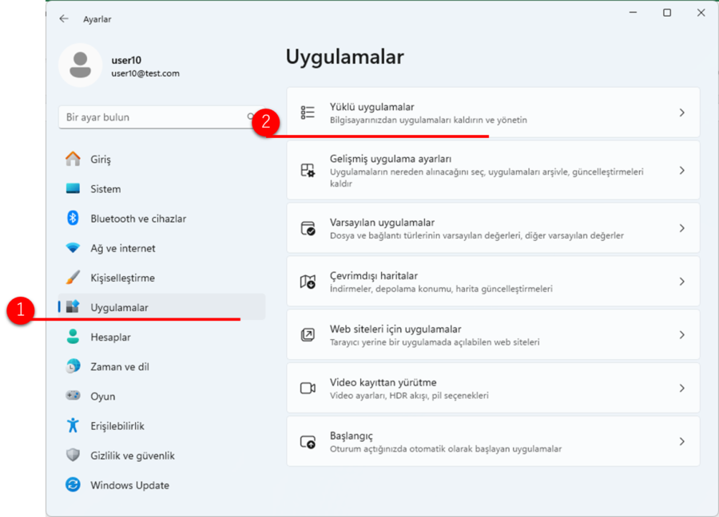Open Varsayılan uygulamalar using its chevron
Image resolution: width=719 pixels, height=517 pixels.
682,228
